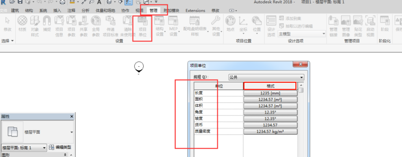This screenshot has height=157, width=402.
Task: Switch to the Extensions ribbon tab
Action: click(x=195, y=10)
